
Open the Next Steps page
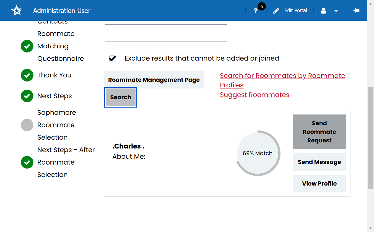click(54, 96)
